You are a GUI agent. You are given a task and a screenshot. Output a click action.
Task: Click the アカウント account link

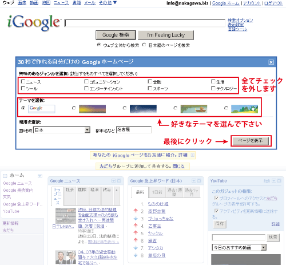coord(252,3)
